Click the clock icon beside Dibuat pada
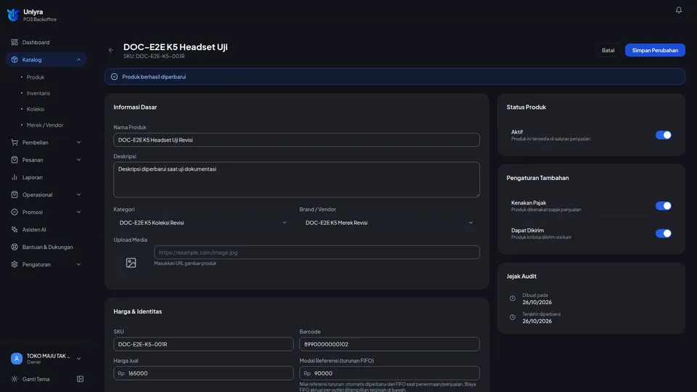Image resolution: width=697 pixels, height=392 pixels. (513, 298)
